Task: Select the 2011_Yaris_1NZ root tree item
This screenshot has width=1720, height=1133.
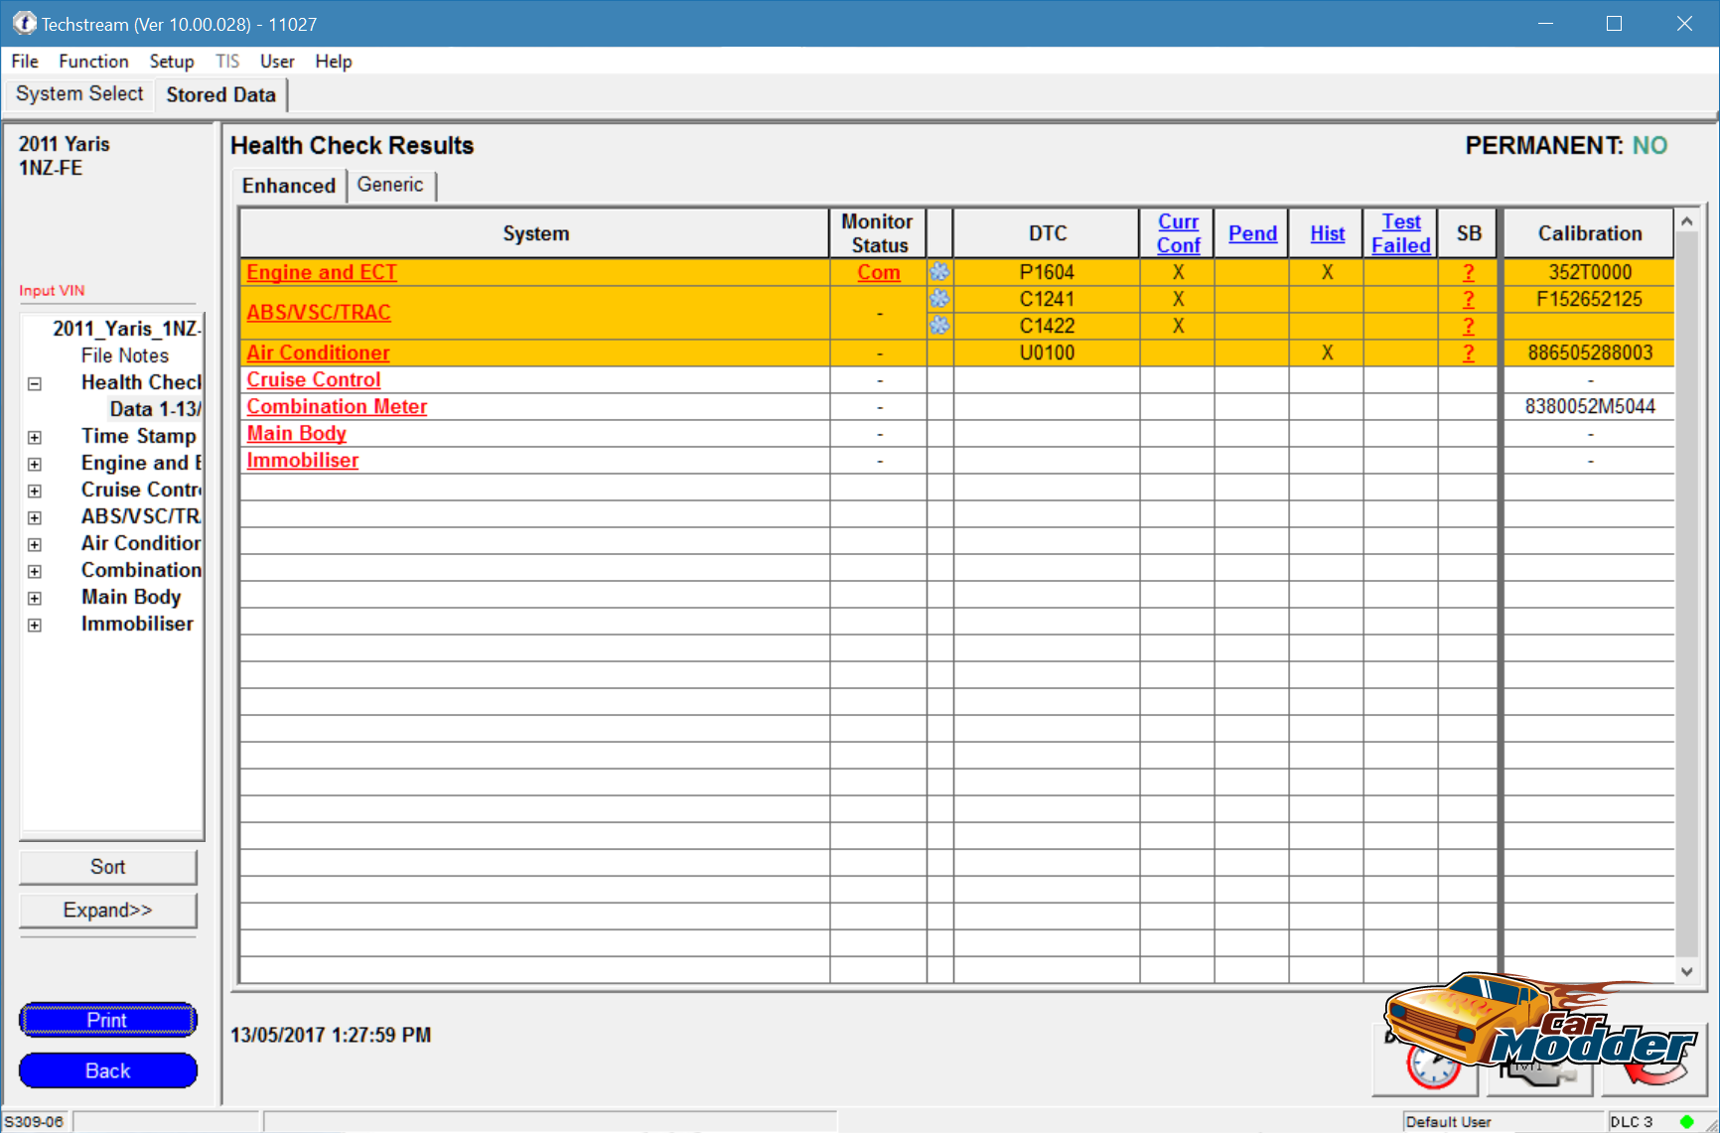Action: point(127,329)
